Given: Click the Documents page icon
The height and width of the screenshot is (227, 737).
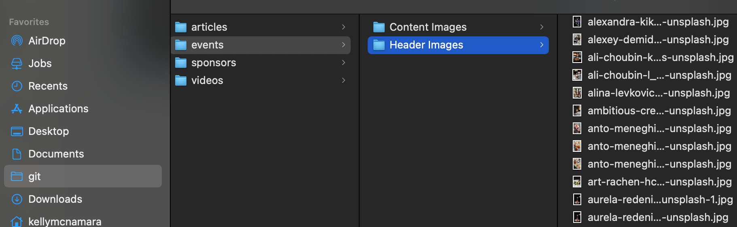Looking at the screenshot, I should click(17, 154).
